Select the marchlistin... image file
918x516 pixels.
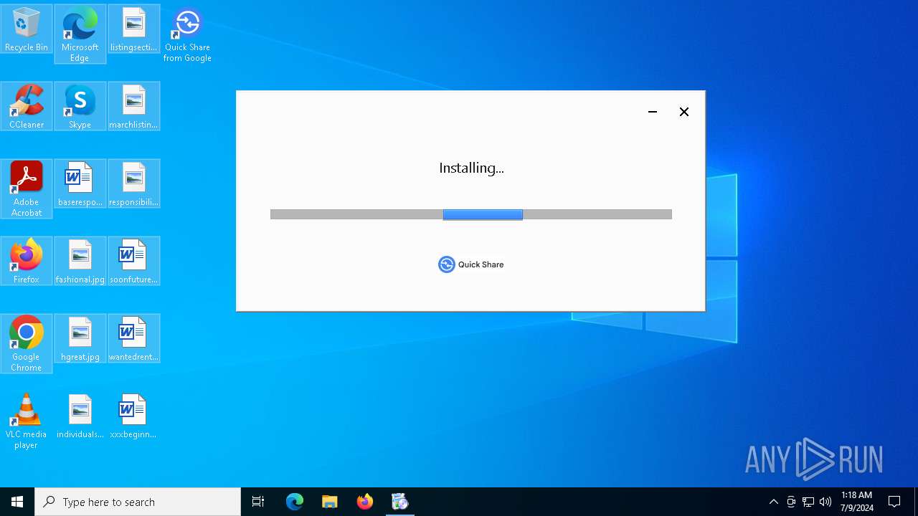[133, 106]
